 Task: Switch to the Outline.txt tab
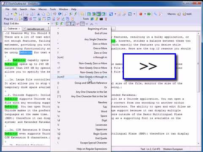click(12, 29)
